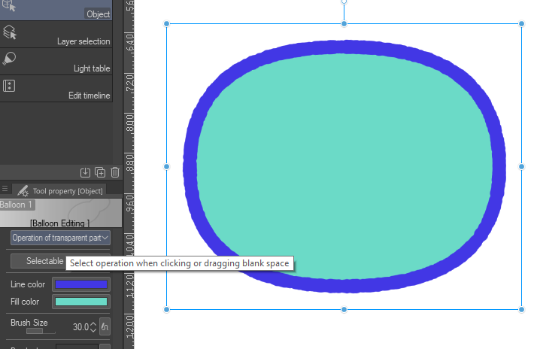534x349 pixels.
Task: Click the Balloon 1 preview thumbnail
Action: 61,213
